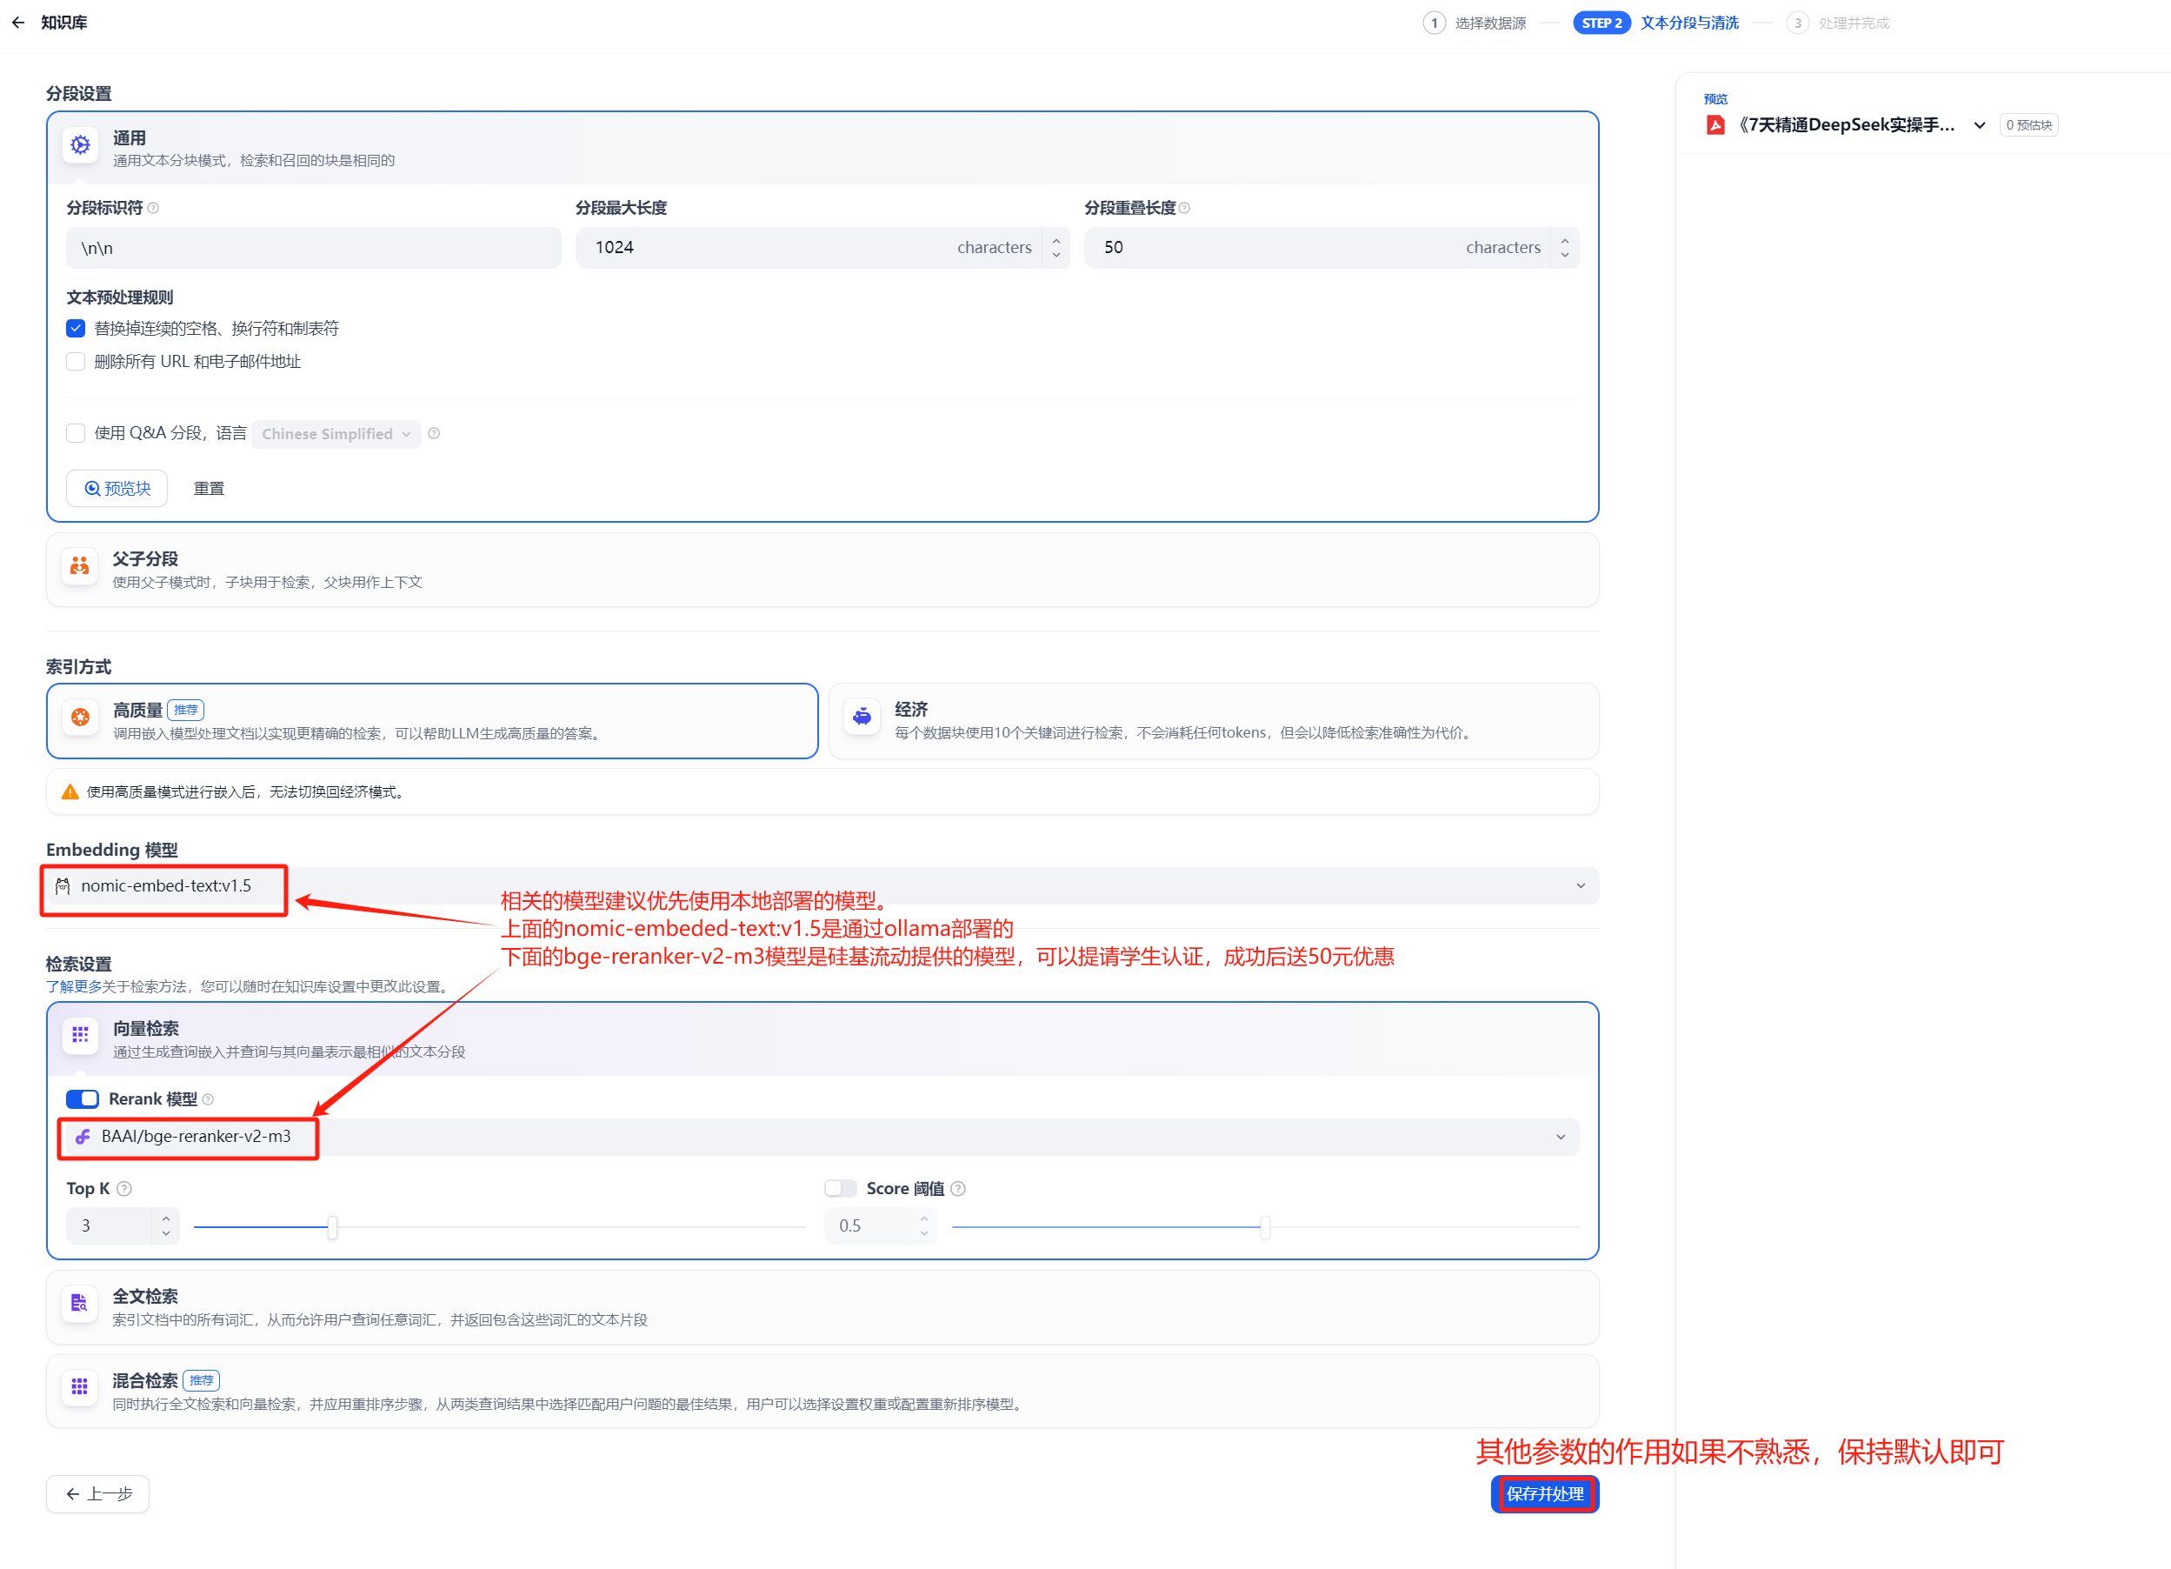Click the Top K slider handle
The width and height of the screenshot is (2171, 1569).
[332, 1227]
